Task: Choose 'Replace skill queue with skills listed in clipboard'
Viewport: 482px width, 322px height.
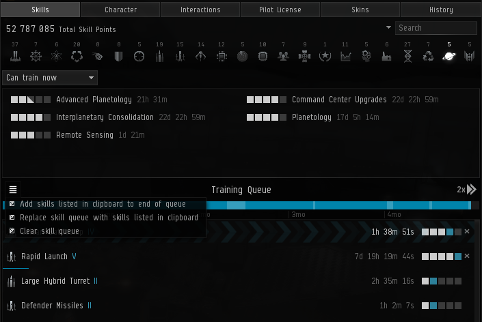Action: tap(109, 218)
